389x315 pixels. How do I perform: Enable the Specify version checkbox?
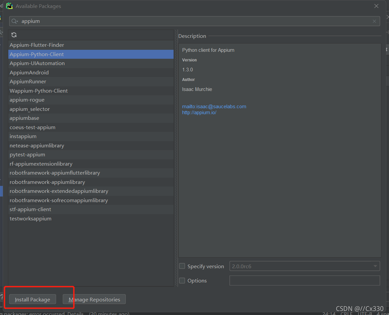182,266
